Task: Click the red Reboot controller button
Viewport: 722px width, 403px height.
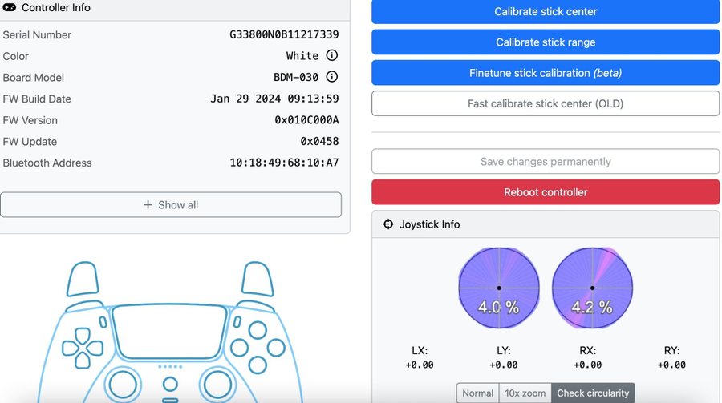Action: 546,192
